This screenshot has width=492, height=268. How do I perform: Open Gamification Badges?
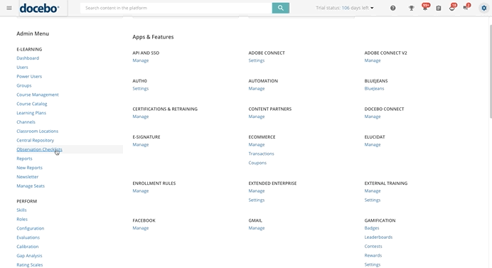(372, 227)
